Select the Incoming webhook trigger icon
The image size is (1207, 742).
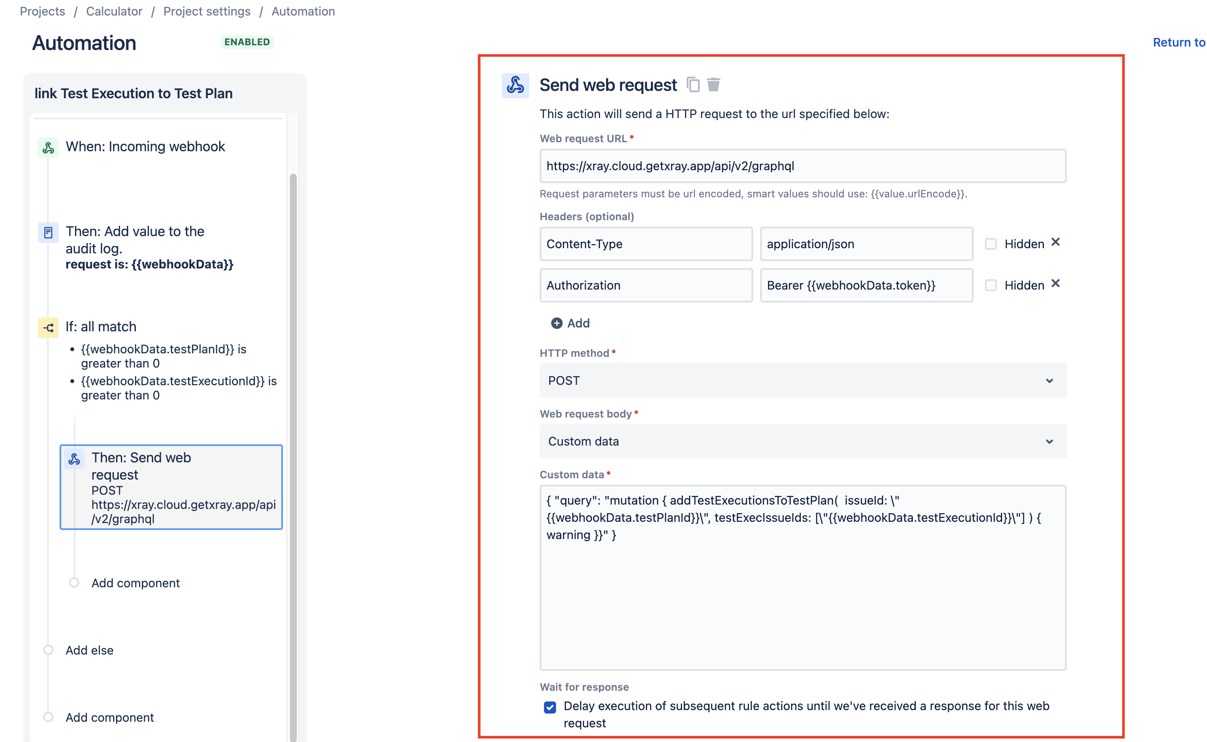(x=48, y=147)
